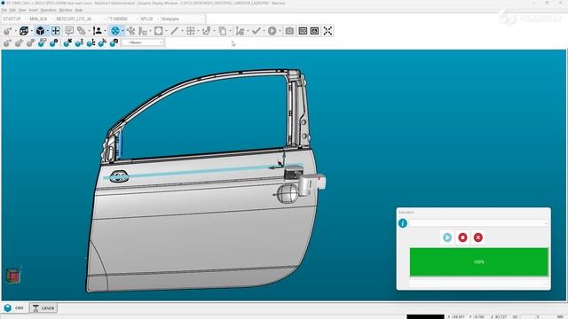Click the diagonal line feature icon

(x=174, y=31)
